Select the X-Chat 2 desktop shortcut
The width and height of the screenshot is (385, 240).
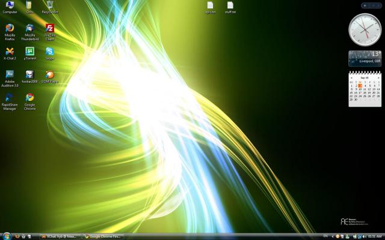pyautogui.click(x=10, y=54)
